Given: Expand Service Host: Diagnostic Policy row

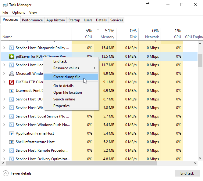Looking at the screenshot, I should coord(4,48).
